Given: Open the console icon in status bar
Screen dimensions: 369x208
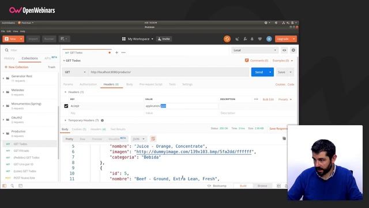Looking at the screenshot, I should pyautogui.click(x=21, y=186).
